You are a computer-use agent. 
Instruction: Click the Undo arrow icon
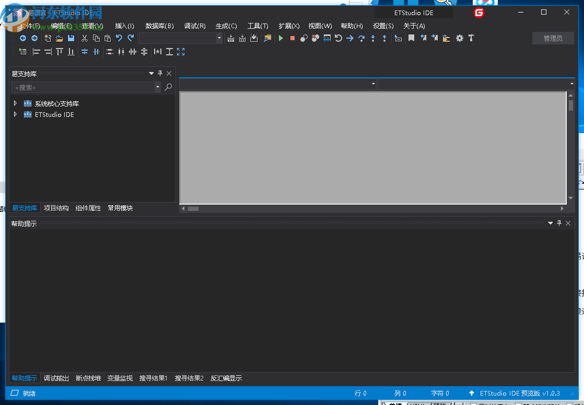pyautogui.click(x=119, y=38)
